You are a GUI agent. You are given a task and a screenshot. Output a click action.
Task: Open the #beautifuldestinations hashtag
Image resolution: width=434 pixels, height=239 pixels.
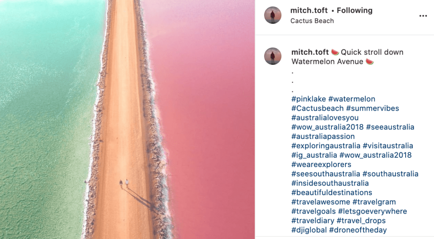click(332, 192)
